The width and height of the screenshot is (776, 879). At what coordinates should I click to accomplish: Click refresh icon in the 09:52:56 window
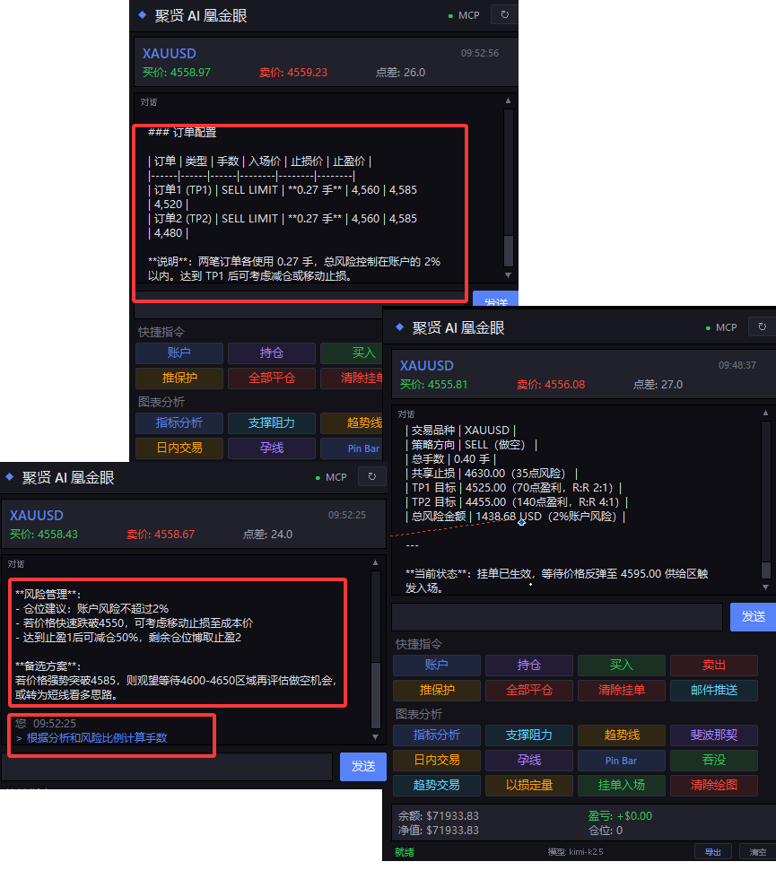pos(504,14)
